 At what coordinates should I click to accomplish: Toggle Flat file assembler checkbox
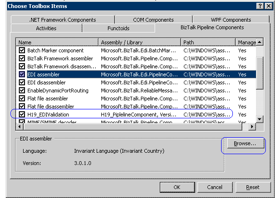pos(22,99)
